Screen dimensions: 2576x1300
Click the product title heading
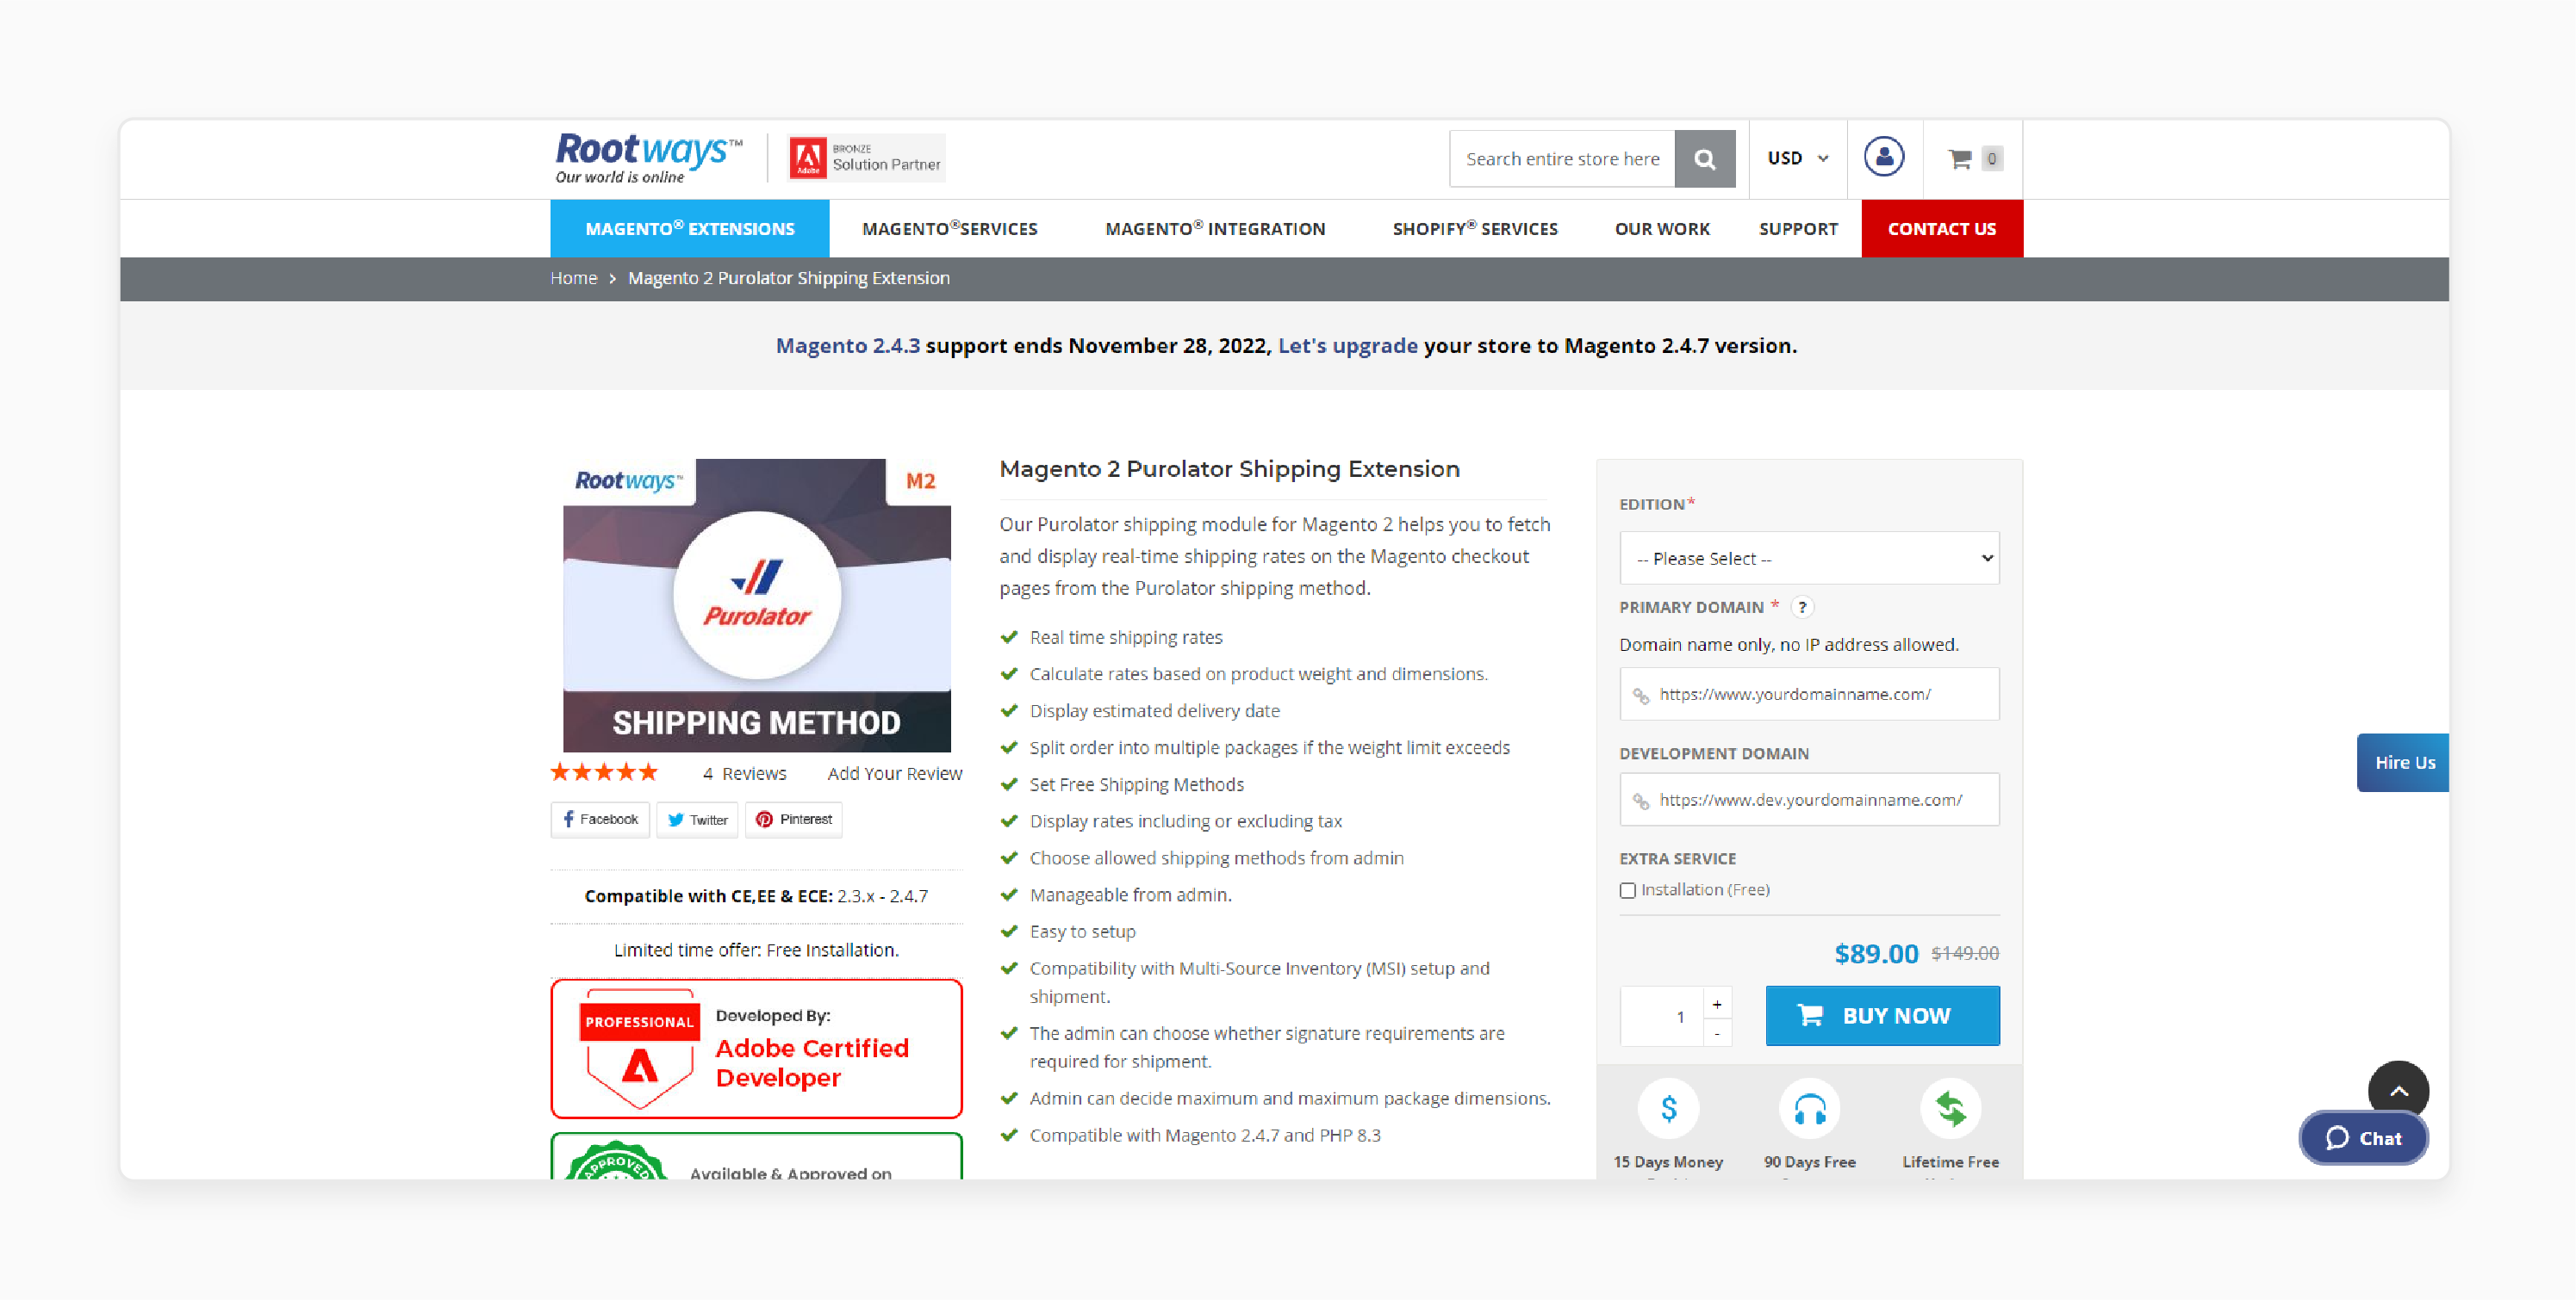point(1229,468)
